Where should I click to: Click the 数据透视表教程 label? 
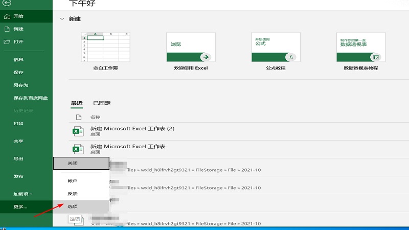coord(361,68)
